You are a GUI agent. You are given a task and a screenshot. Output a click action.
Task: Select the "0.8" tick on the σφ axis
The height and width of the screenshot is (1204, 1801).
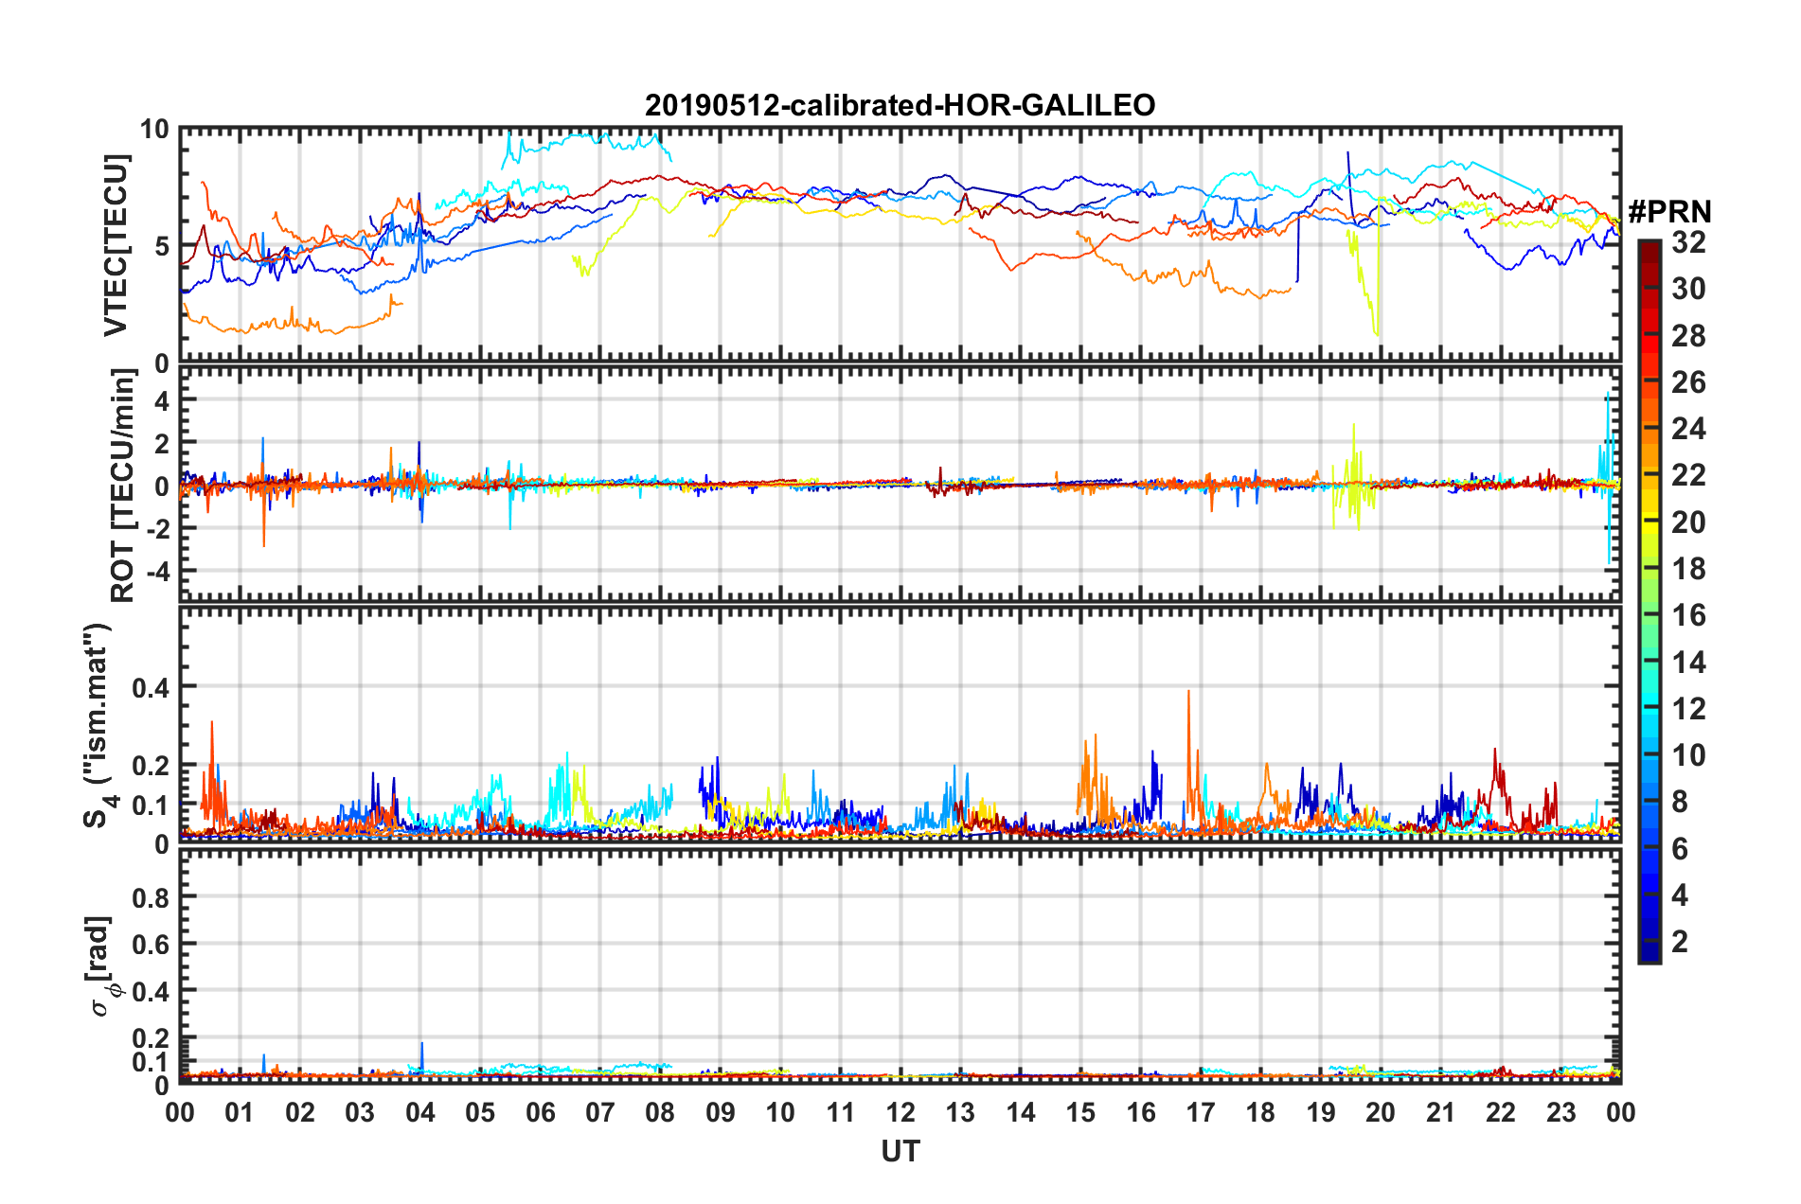click(151, 897)
